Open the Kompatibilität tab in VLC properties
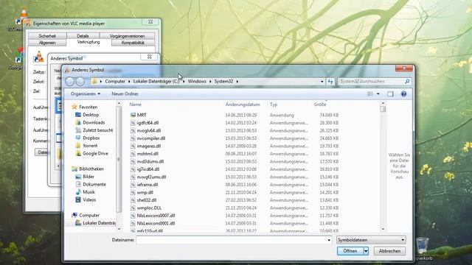Viewport: 472px width, 265px height. [x=133, y=43]
